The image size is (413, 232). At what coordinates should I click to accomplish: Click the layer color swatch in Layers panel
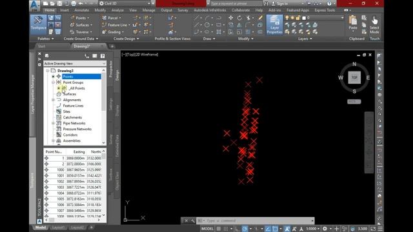pos(304,17)
